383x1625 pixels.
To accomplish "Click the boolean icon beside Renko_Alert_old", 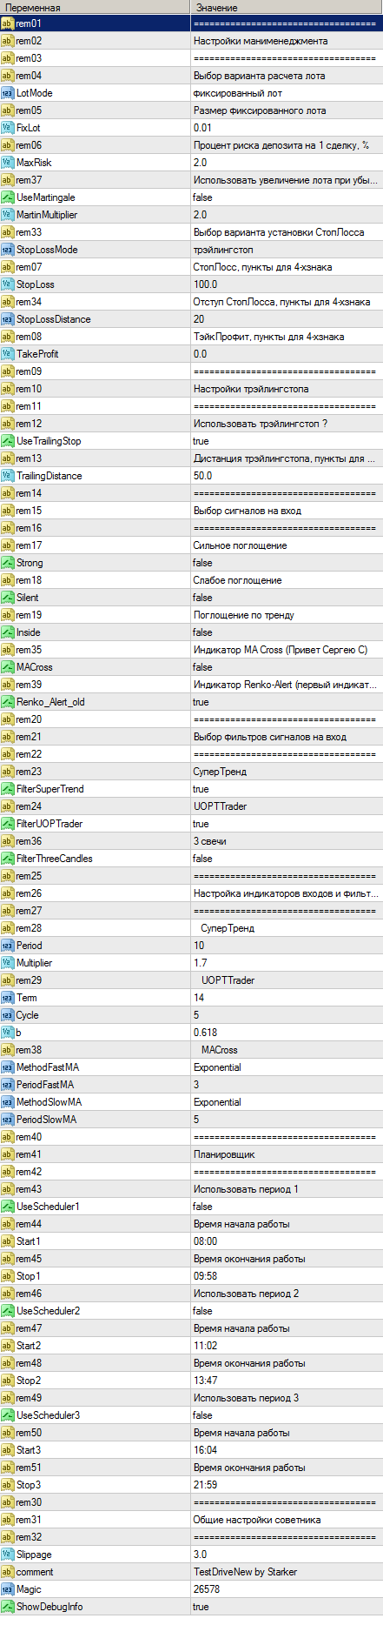I will click(x=8, y=702).
